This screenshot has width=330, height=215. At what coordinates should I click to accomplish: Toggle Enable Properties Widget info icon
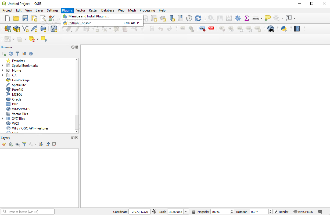[31, 54]
